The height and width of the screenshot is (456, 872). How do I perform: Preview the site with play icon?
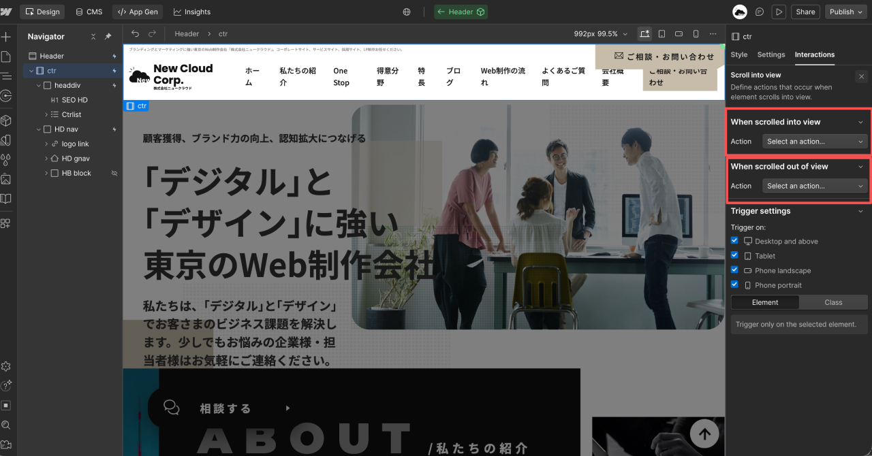[779, 12]
